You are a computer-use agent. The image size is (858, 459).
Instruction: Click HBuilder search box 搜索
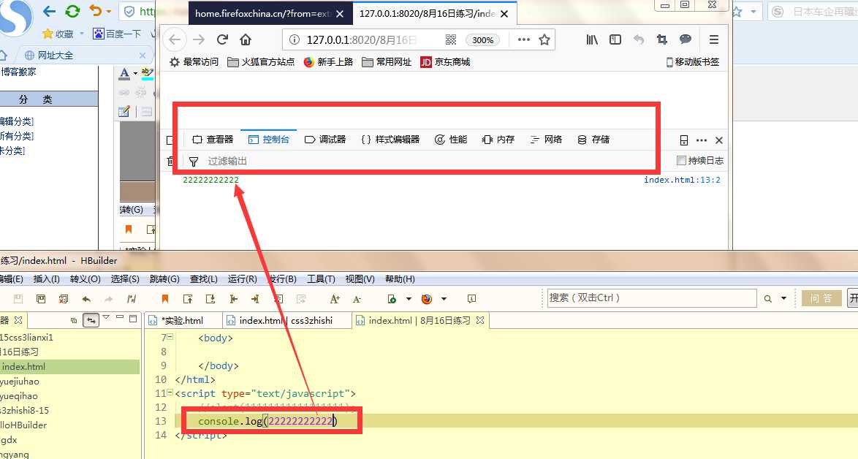tap(652, 298)
